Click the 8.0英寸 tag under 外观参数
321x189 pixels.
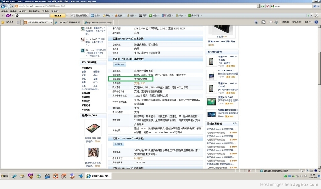(x=119, y=144)
